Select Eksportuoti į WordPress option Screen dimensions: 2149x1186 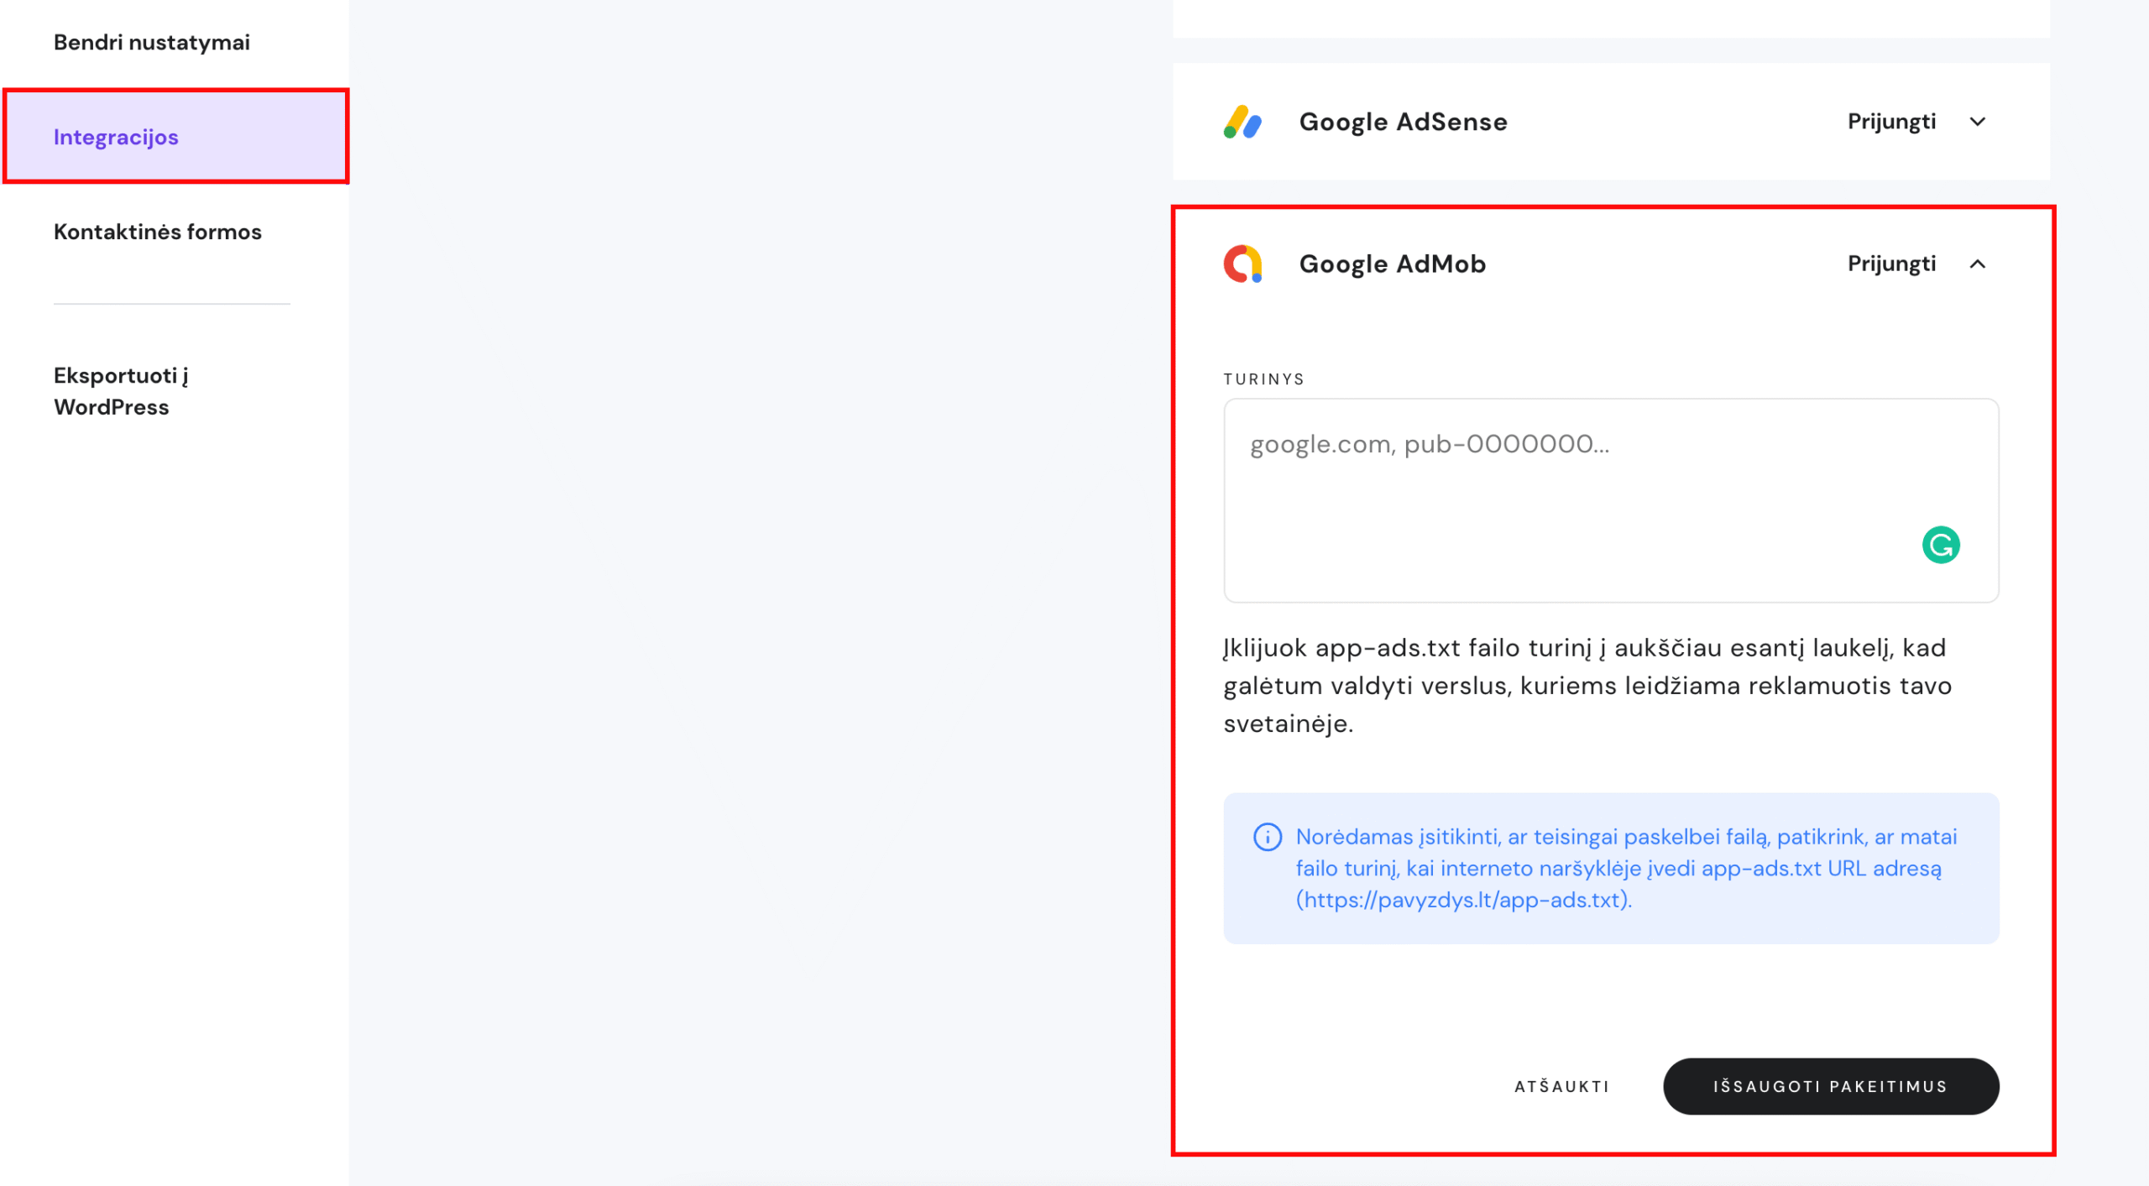(x=120, y=390)
